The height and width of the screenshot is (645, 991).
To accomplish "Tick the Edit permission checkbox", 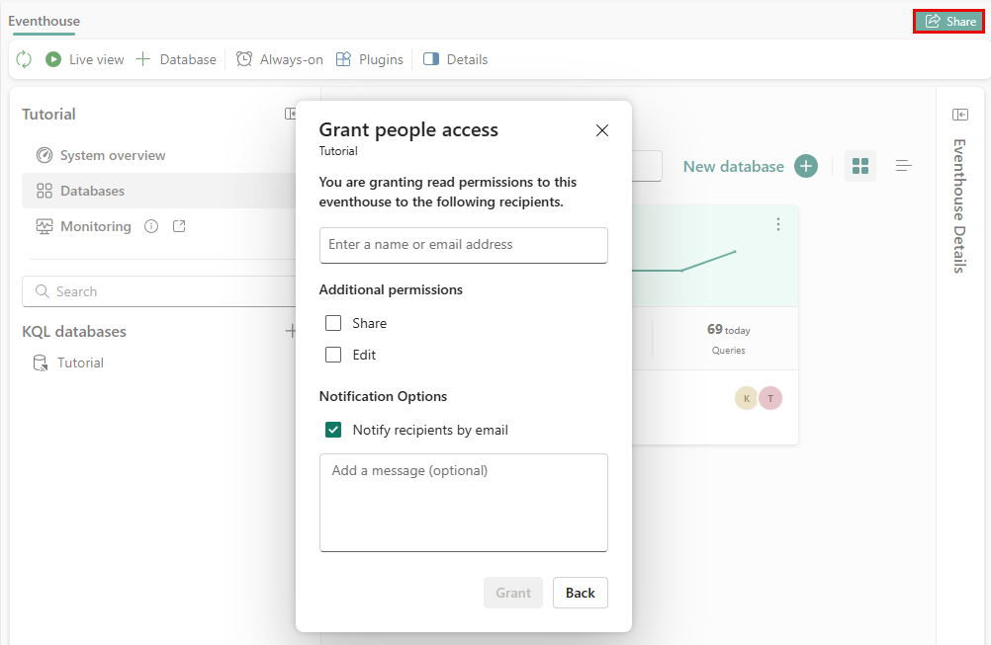I will click(x=333, y=355).
